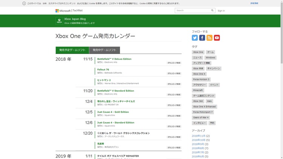The image size is (283, 159).
Task: Select the 発売予定ゲームソフト tab
Action: (x=72, y=50)
